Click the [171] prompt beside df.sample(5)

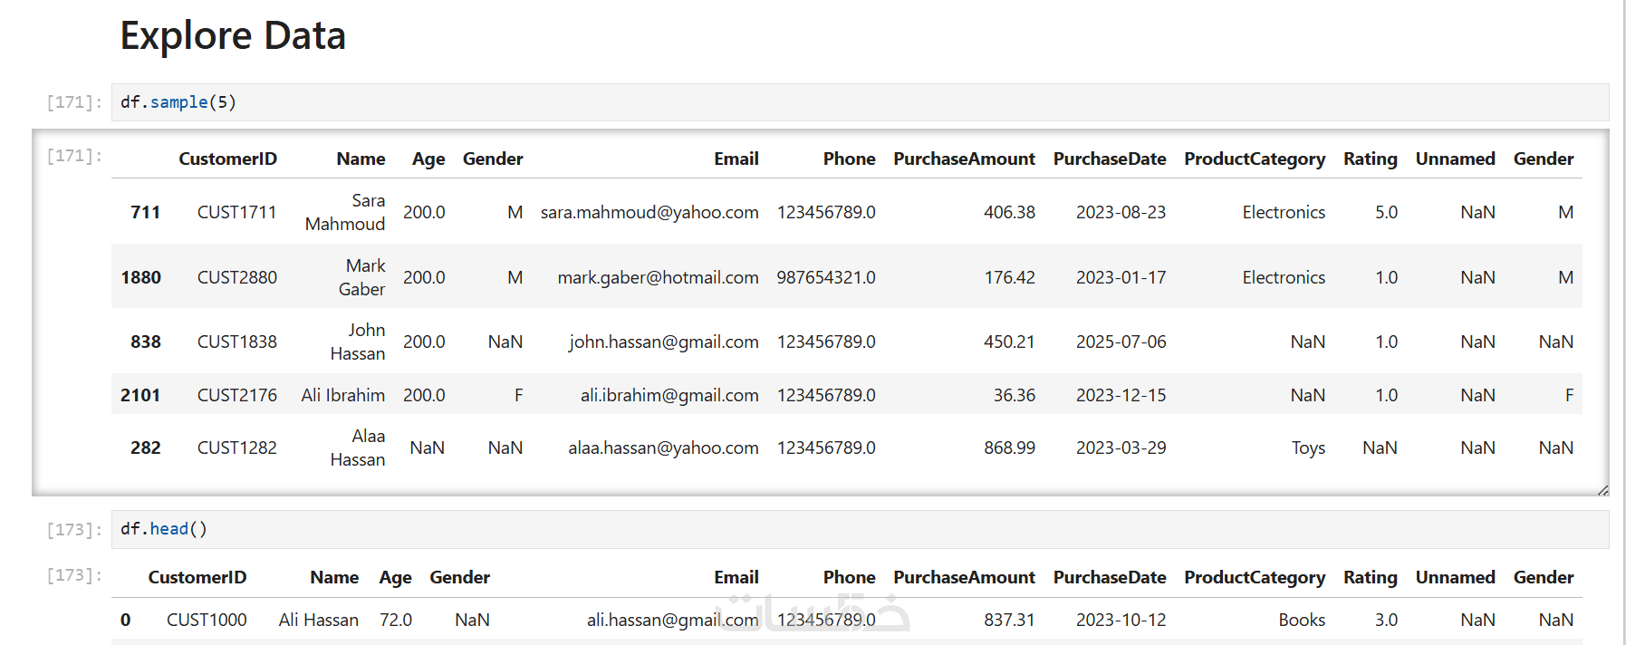click(x=73, y=102)
